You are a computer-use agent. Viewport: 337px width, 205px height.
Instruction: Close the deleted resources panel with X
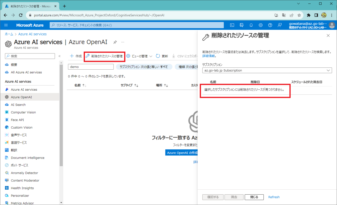click(x=328, y=36)
